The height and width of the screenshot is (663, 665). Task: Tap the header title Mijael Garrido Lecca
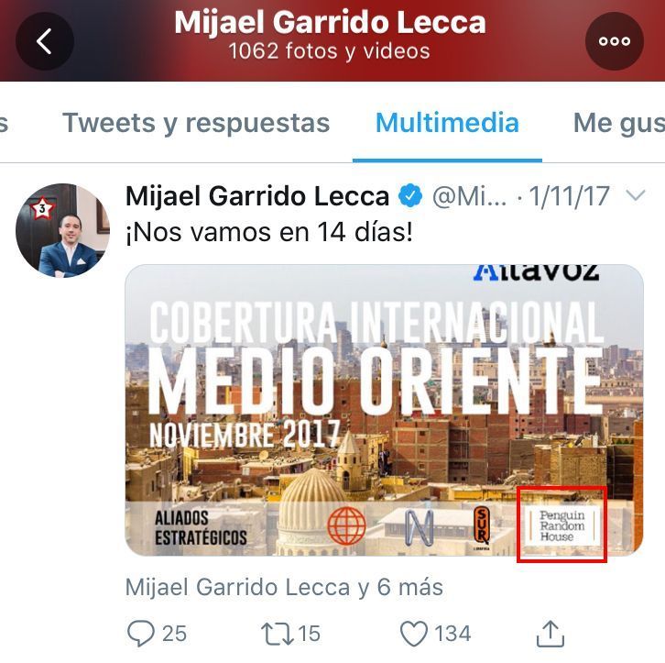tap(330, 22)
